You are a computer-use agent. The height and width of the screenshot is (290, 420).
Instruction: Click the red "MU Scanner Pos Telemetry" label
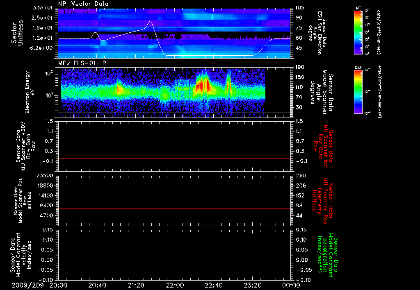323,201
